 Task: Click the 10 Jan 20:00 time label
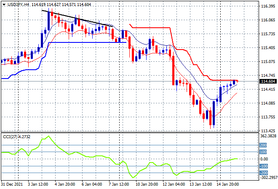[x=147, y=184]
